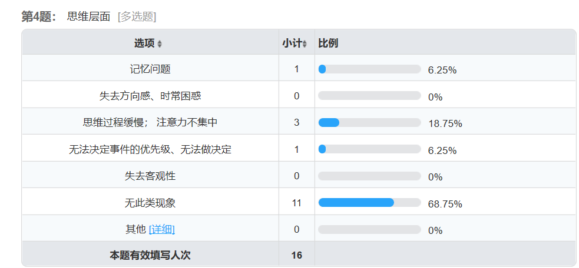Open the 详细 link next to 其他
The height and width of the screenshot is (268, 579).
coord(162,229)
